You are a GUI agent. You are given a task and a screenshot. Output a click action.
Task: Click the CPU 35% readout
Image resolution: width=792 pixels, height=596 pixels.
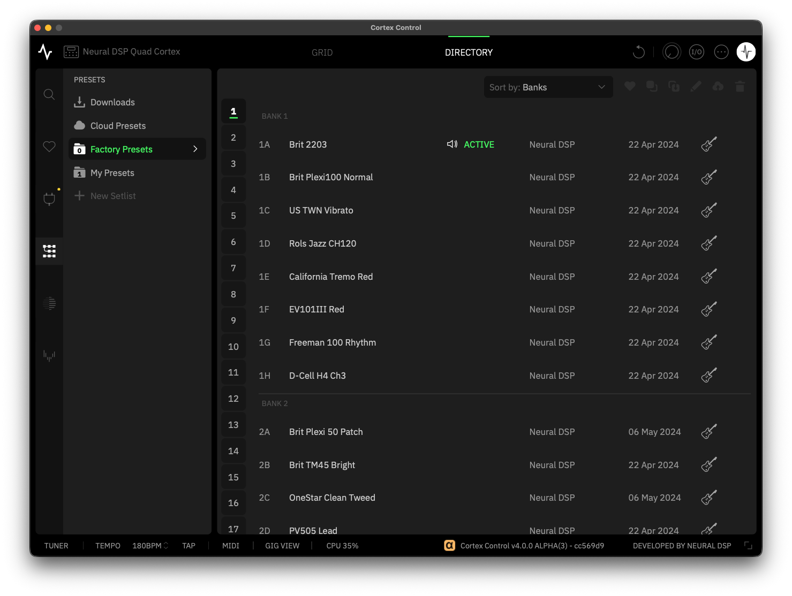tap(342, 546)
